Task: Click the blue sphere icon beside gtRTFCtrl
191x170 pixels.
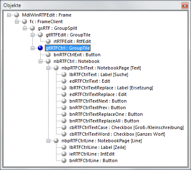Action: click(x=40, y=48)
